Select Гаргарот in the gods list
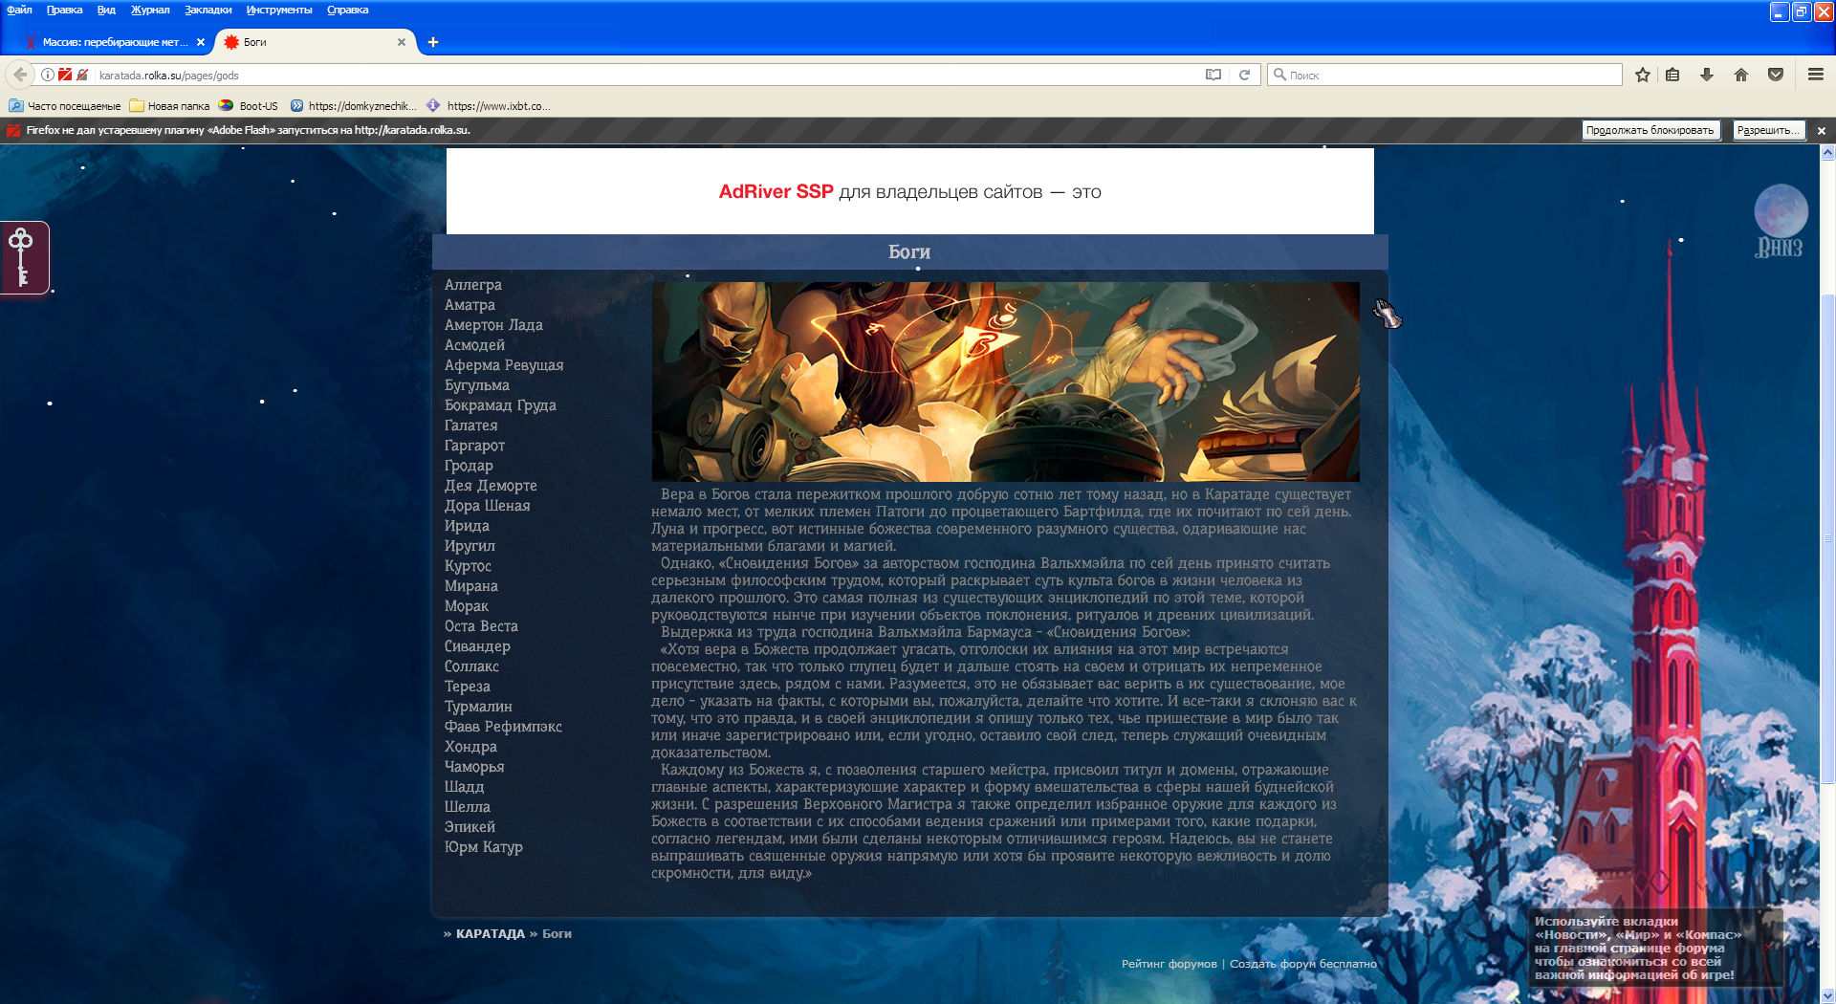The image size is (1836, 1004). [474, 446]
